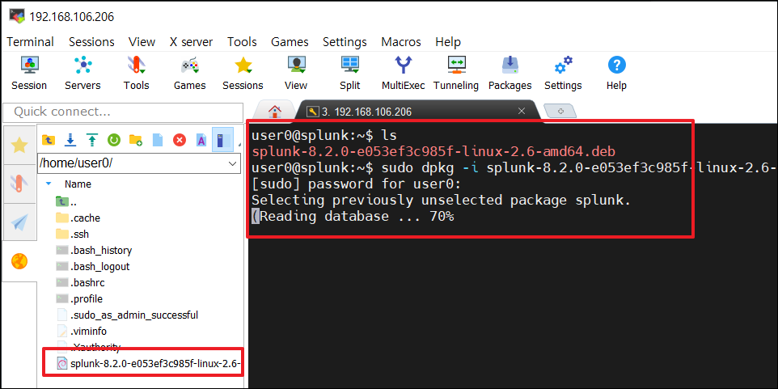Open the Sessions star sidebar tab
778x389 pixels.
tap(19, 146)
